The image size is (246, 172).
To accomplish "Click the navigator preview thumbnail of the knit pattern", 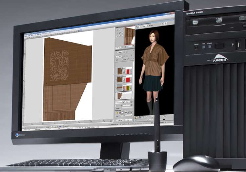I will point(130,36).
